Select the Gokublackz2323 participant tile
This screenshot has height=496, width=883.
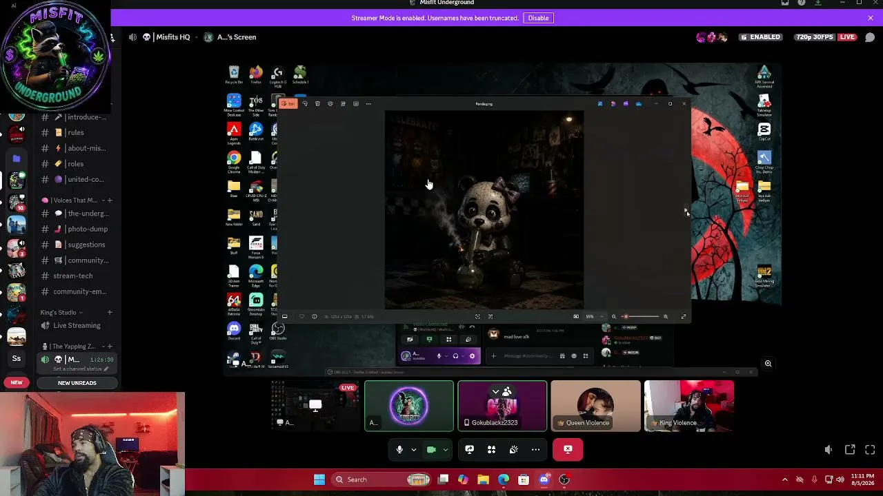point(502,406)
